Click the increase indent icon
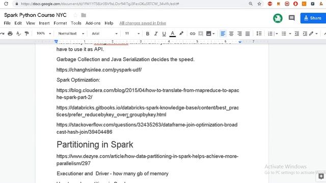Viewport: 326px width, 183px height. pyautogui.click(x=305, y=34)
